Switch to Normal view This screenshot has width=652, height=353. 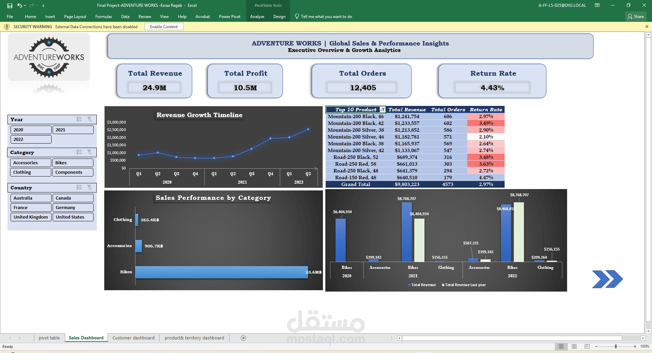pyautogui.click(x=561, y=346)
